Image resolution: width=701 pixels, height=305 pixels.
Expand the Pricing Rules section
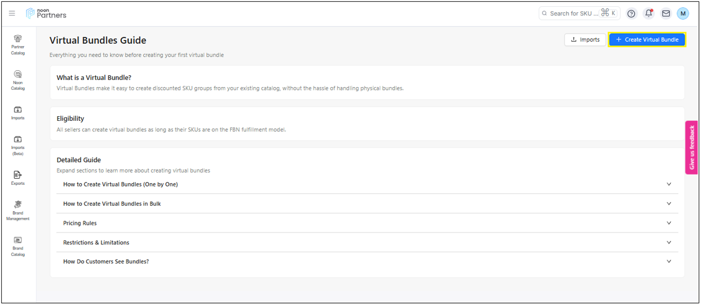[367, 223]
